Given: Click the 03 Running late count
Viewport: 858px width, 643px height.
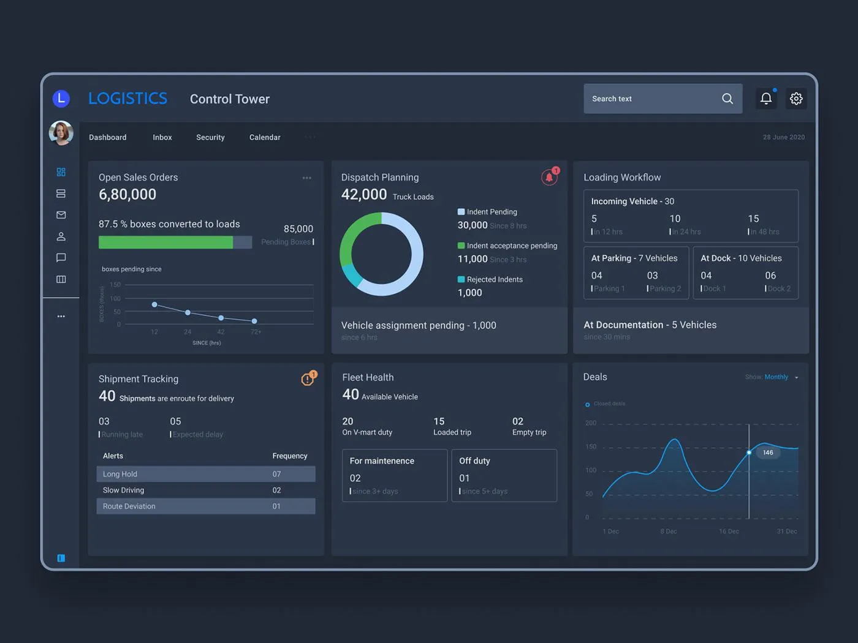Looking at the screenshot, I should point(104,421).
